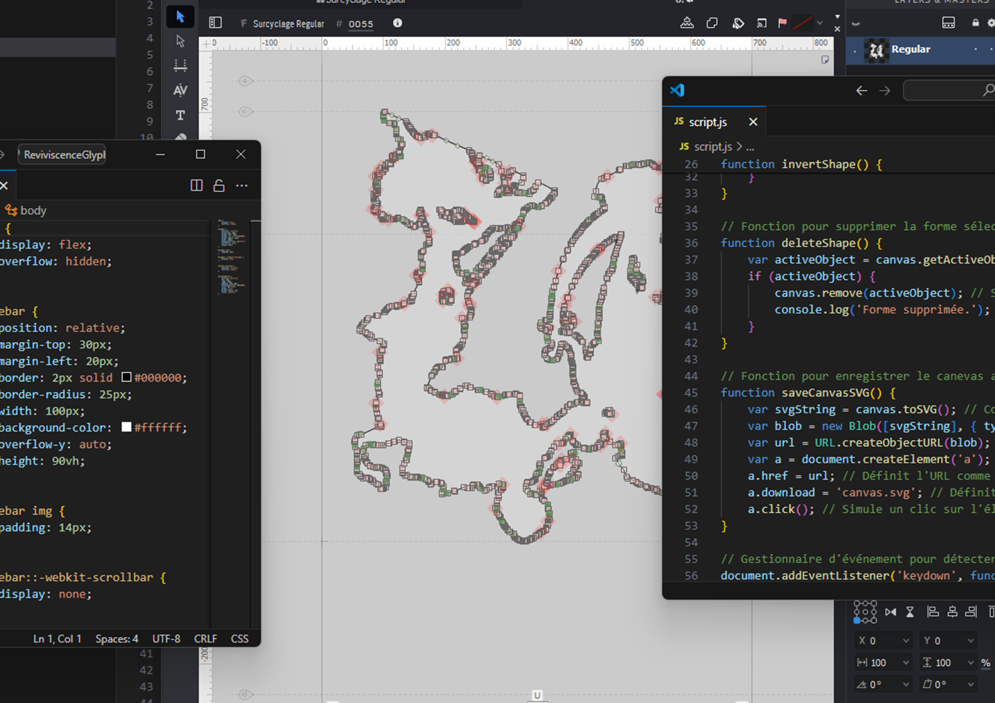Toggle the layer visibility eyelash icon

(855, 24)
